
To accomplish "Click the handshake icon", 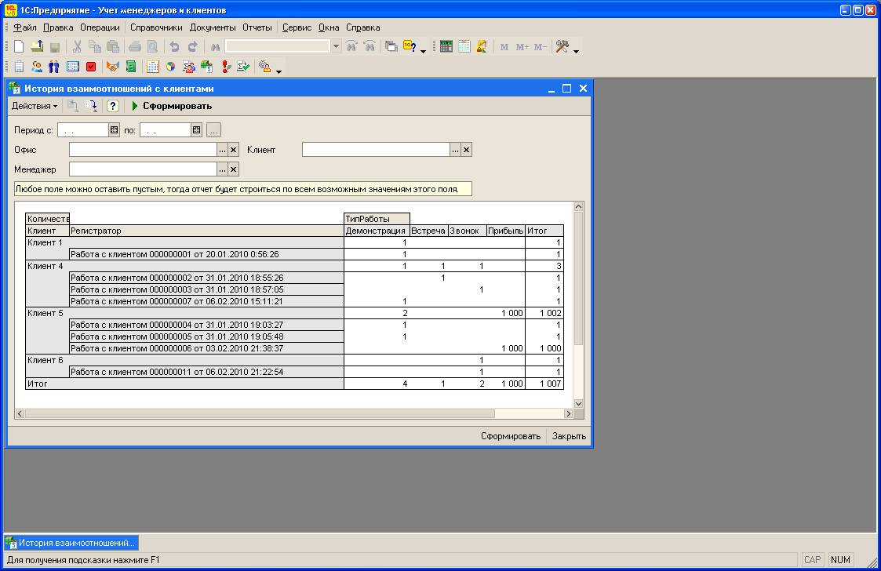I will click(x=112, y=67).
